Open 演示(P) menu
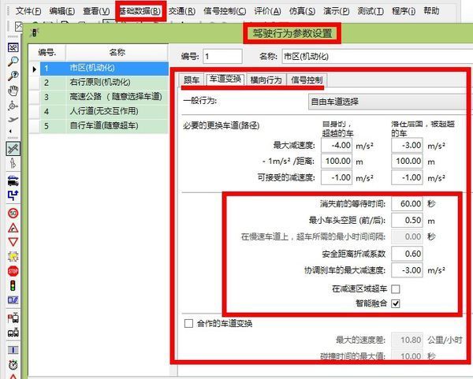Viewport: 473px width, 379px height. pos(336,11)
